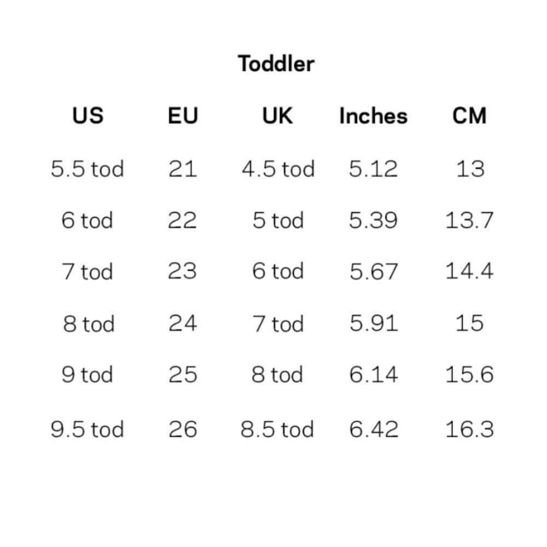Select EU size 22 cell
The image size is (547, 547).
pos(183,220)
